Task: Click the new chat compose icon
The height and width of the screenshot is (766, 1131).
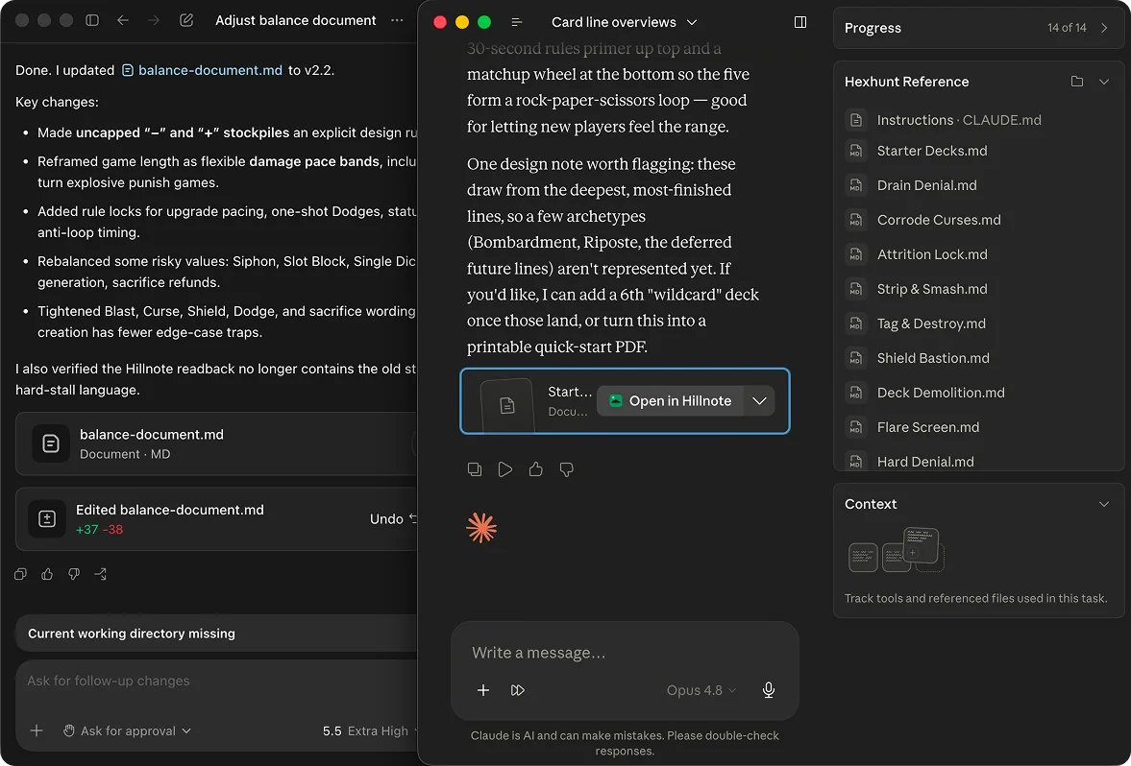Action: click(186, 20)
